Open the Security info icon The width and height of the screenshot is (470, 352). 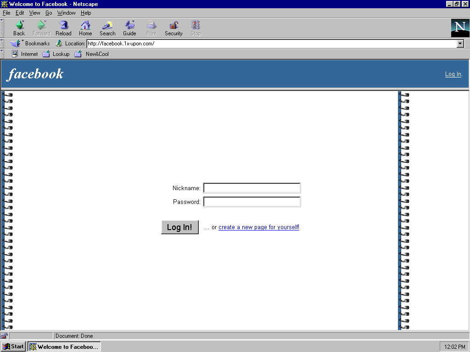point(173,26)
